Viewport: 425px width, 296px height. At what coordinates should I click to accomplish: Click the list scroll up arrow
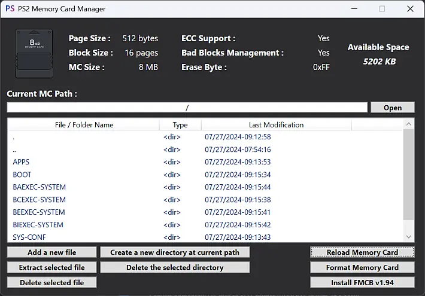409,124
